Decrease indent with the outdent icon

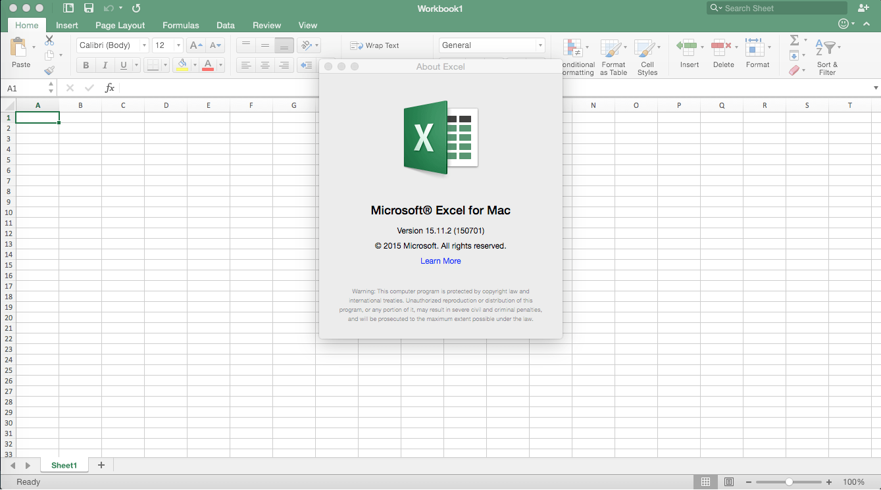306,65
